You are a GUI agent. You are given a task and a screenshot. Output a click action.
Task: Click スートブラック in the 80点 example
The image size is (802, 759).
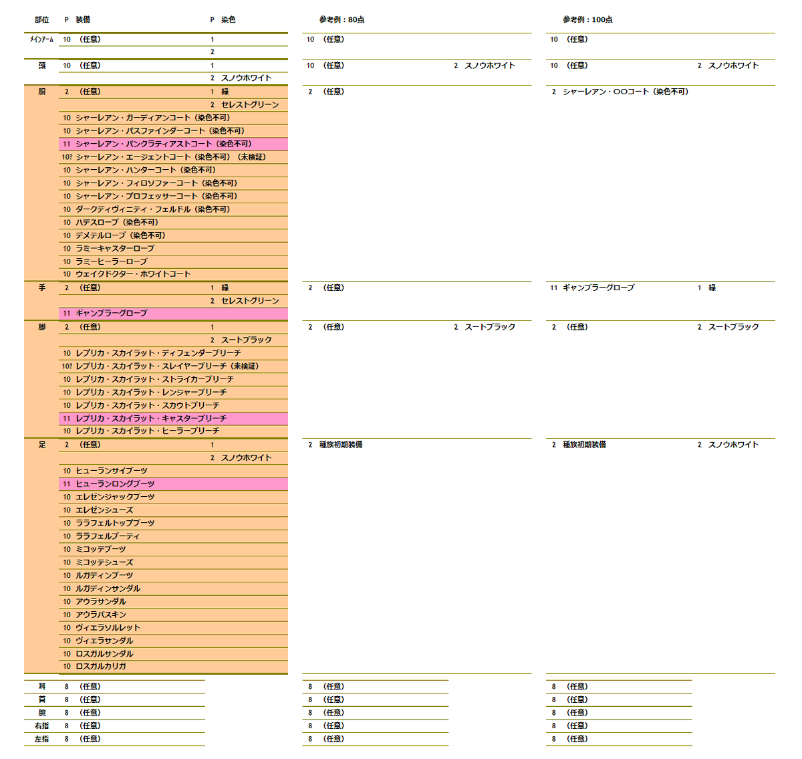pyautogui.click(x=490, y=327)
